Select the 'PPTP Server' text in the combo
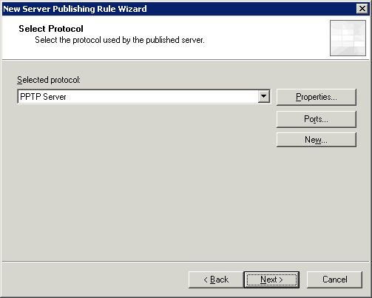 coord(43,97)
